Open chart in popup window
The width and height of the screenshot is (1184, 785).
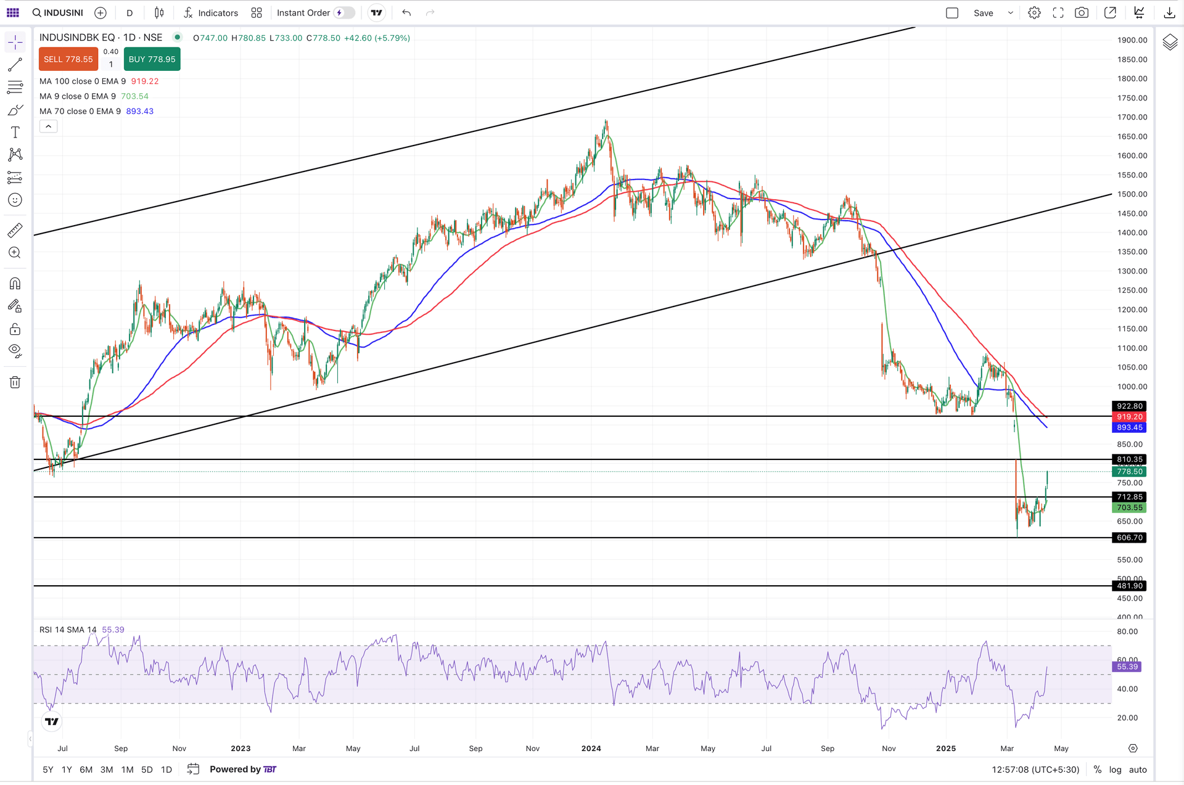(x=1110, y=12)
